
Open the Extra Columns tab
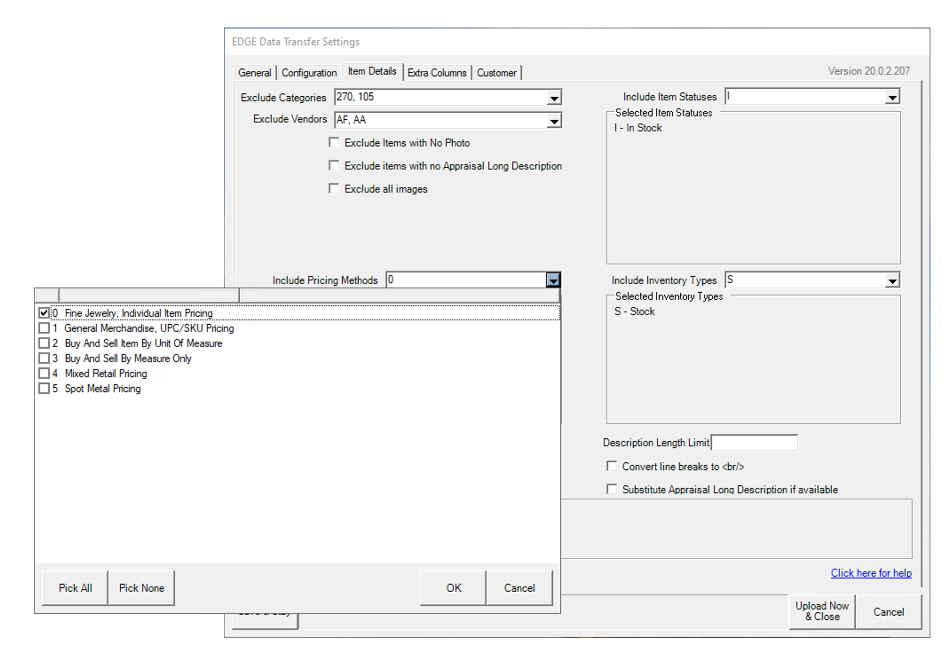pyautogui.click(x=437, y=73)
